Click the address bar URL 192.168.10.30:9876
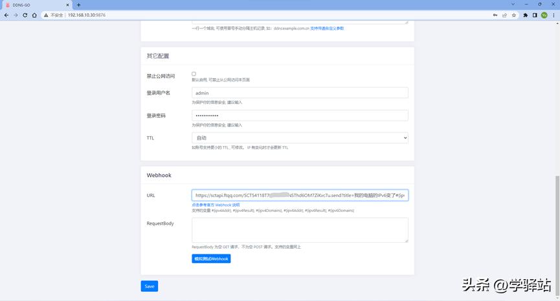 87,16
